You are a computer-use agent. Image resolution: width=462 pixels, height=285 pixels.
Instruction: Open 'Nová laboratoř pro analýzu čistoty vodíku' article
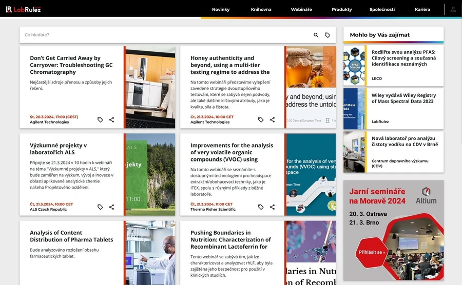click(x=405, y=141)
